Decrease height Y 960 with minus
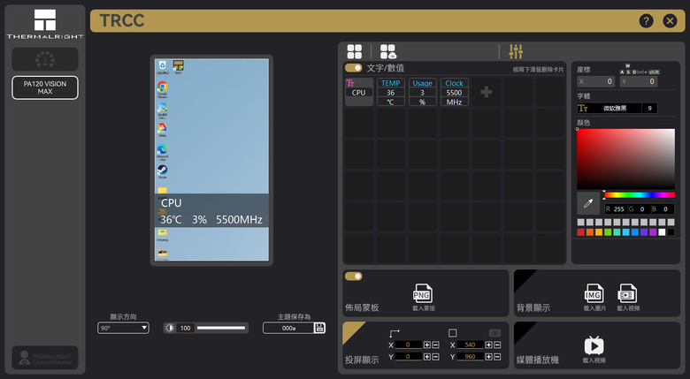The height and width of the screenshot is (379, 690). (x=497, y=357)
